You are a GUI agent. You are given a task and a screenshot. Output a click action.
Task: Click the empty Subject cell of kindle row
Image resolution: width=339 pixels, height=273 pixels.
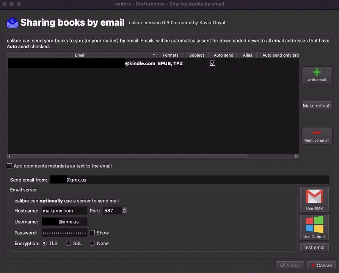196,63
